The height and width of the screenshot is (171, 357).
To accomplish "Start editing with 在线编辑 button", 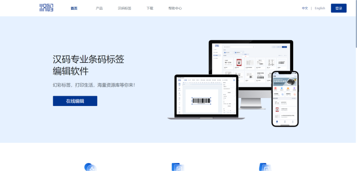I will [x=75, y=101].
